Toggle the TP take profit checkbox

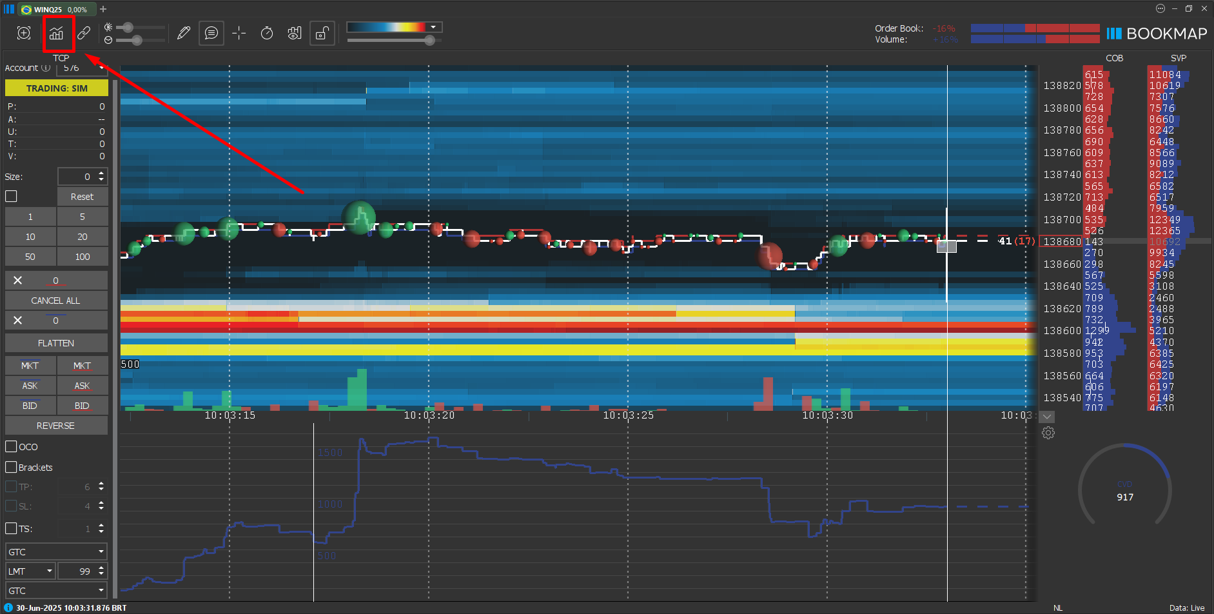pyautogui.click(x=11, y=486)
